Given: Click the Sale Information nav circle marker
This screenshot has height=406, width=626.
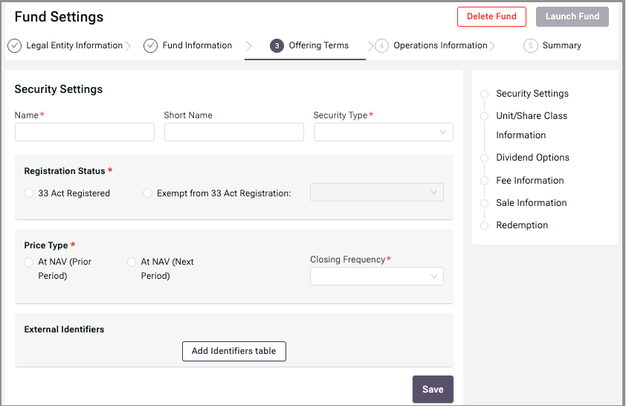Looking at the screenshot, I should tap(484, 203).
